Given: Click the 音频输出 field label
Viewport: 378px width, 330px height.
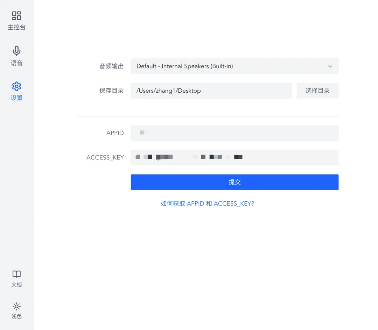Looking at the screenshot, I should (112, 66).
